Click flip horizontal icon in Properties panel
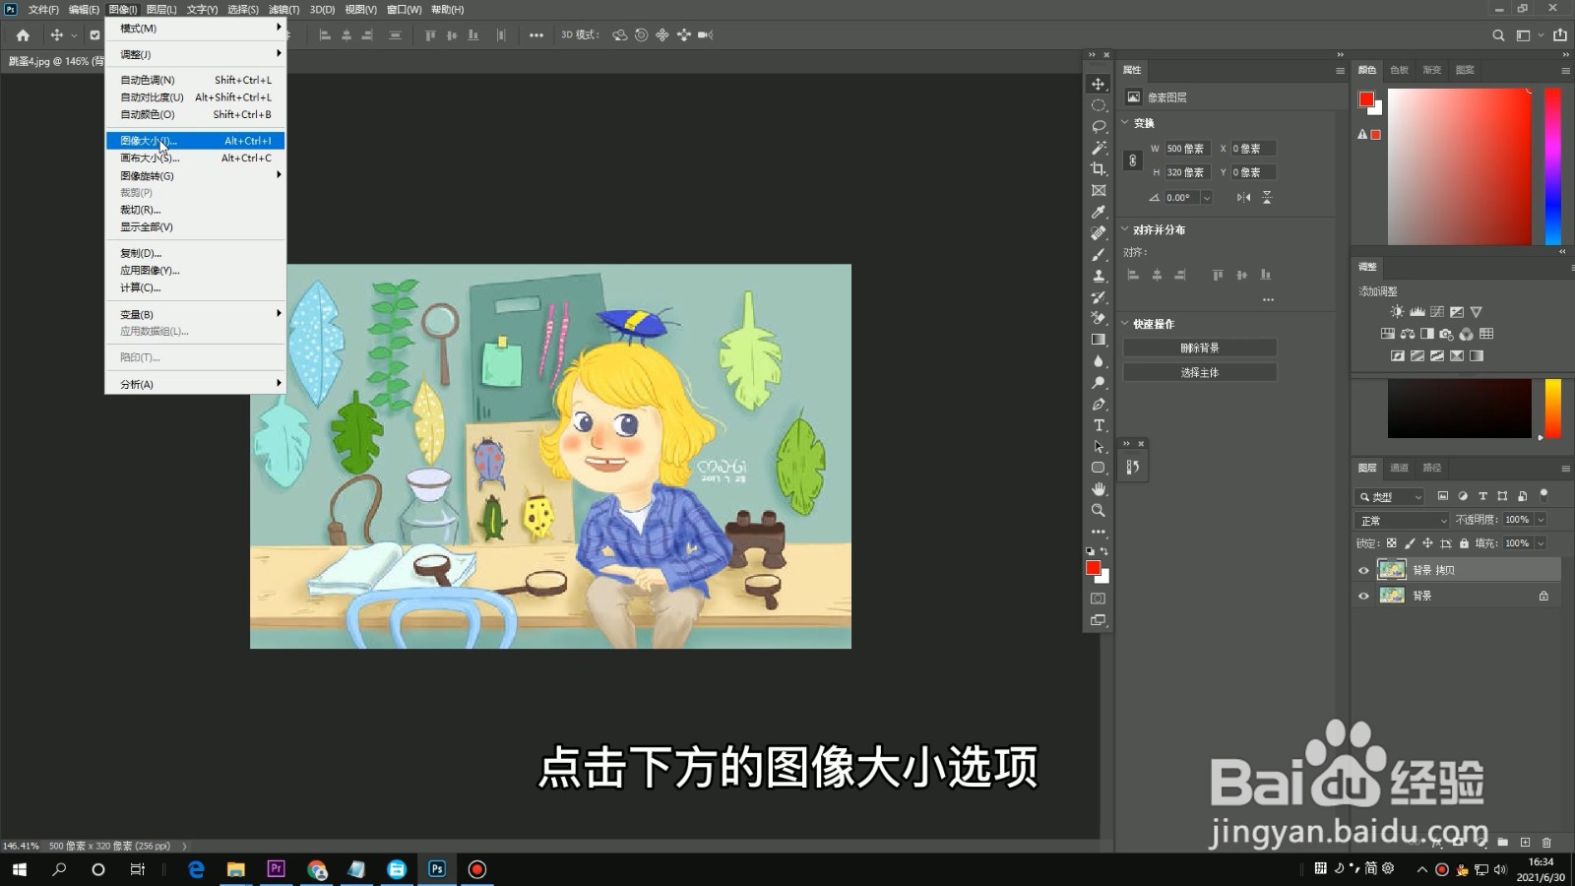Viewport: 1575px width, 886px height. 1244,198
